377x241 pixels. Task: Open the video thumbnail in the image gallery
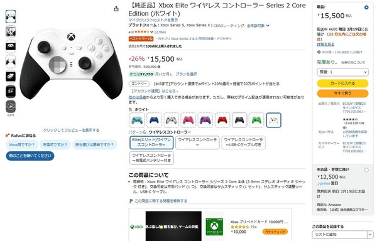coord(11,106)
